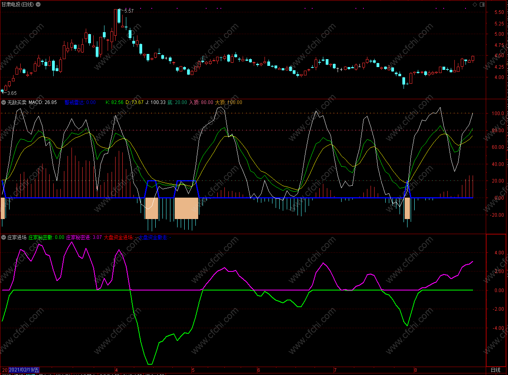The image size is (508, 375).
Task: Click the K: 82.56 indicator value
Action: tap(114, 102)
